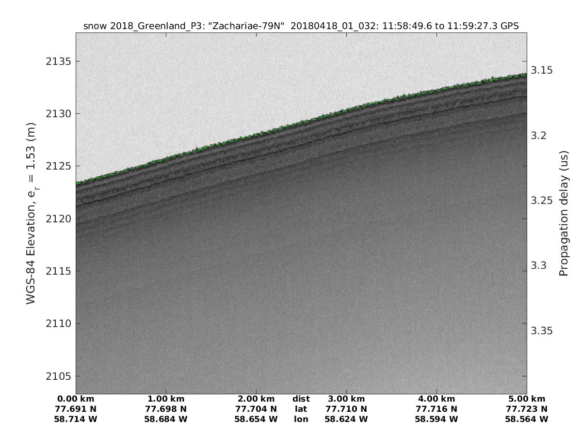Click the '58.594 W' longitude label
Viewport: 582px width, 436px height.
point(436,419)
